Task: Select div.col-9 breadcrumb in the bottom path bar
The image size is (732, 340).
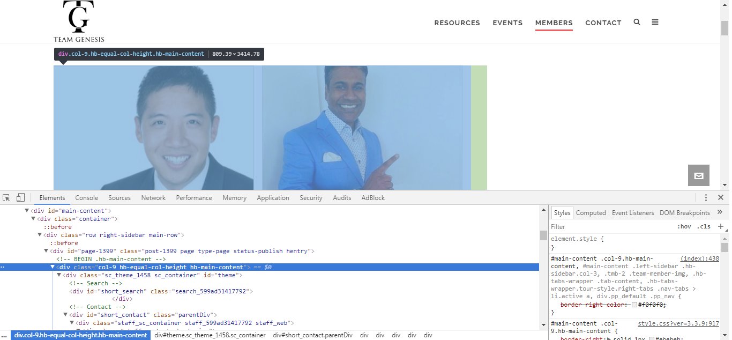Action: (80, 335)
